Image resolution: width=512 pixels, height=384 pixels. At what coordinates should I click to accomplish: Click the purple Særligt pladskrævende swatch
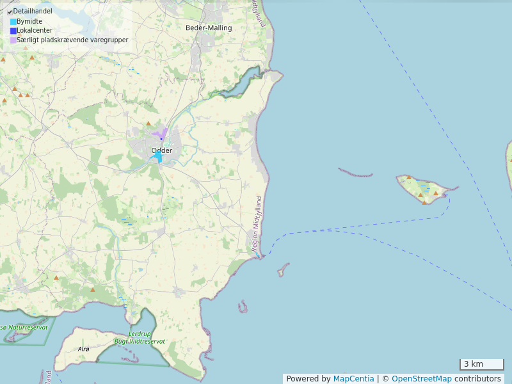[13, 40]
